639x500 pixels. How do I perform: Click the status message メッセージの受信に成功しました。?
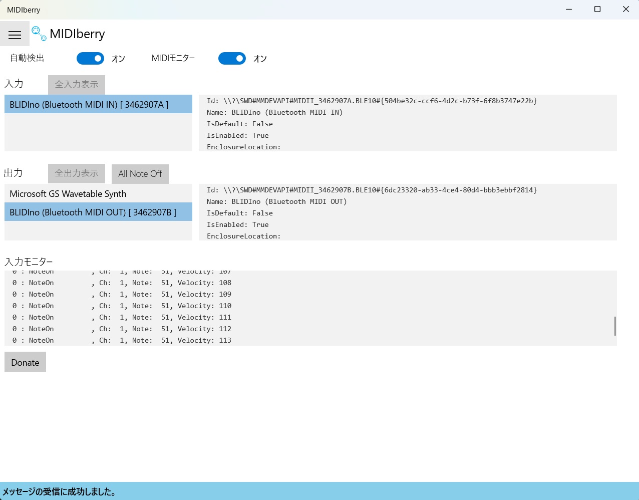point(60,491)
